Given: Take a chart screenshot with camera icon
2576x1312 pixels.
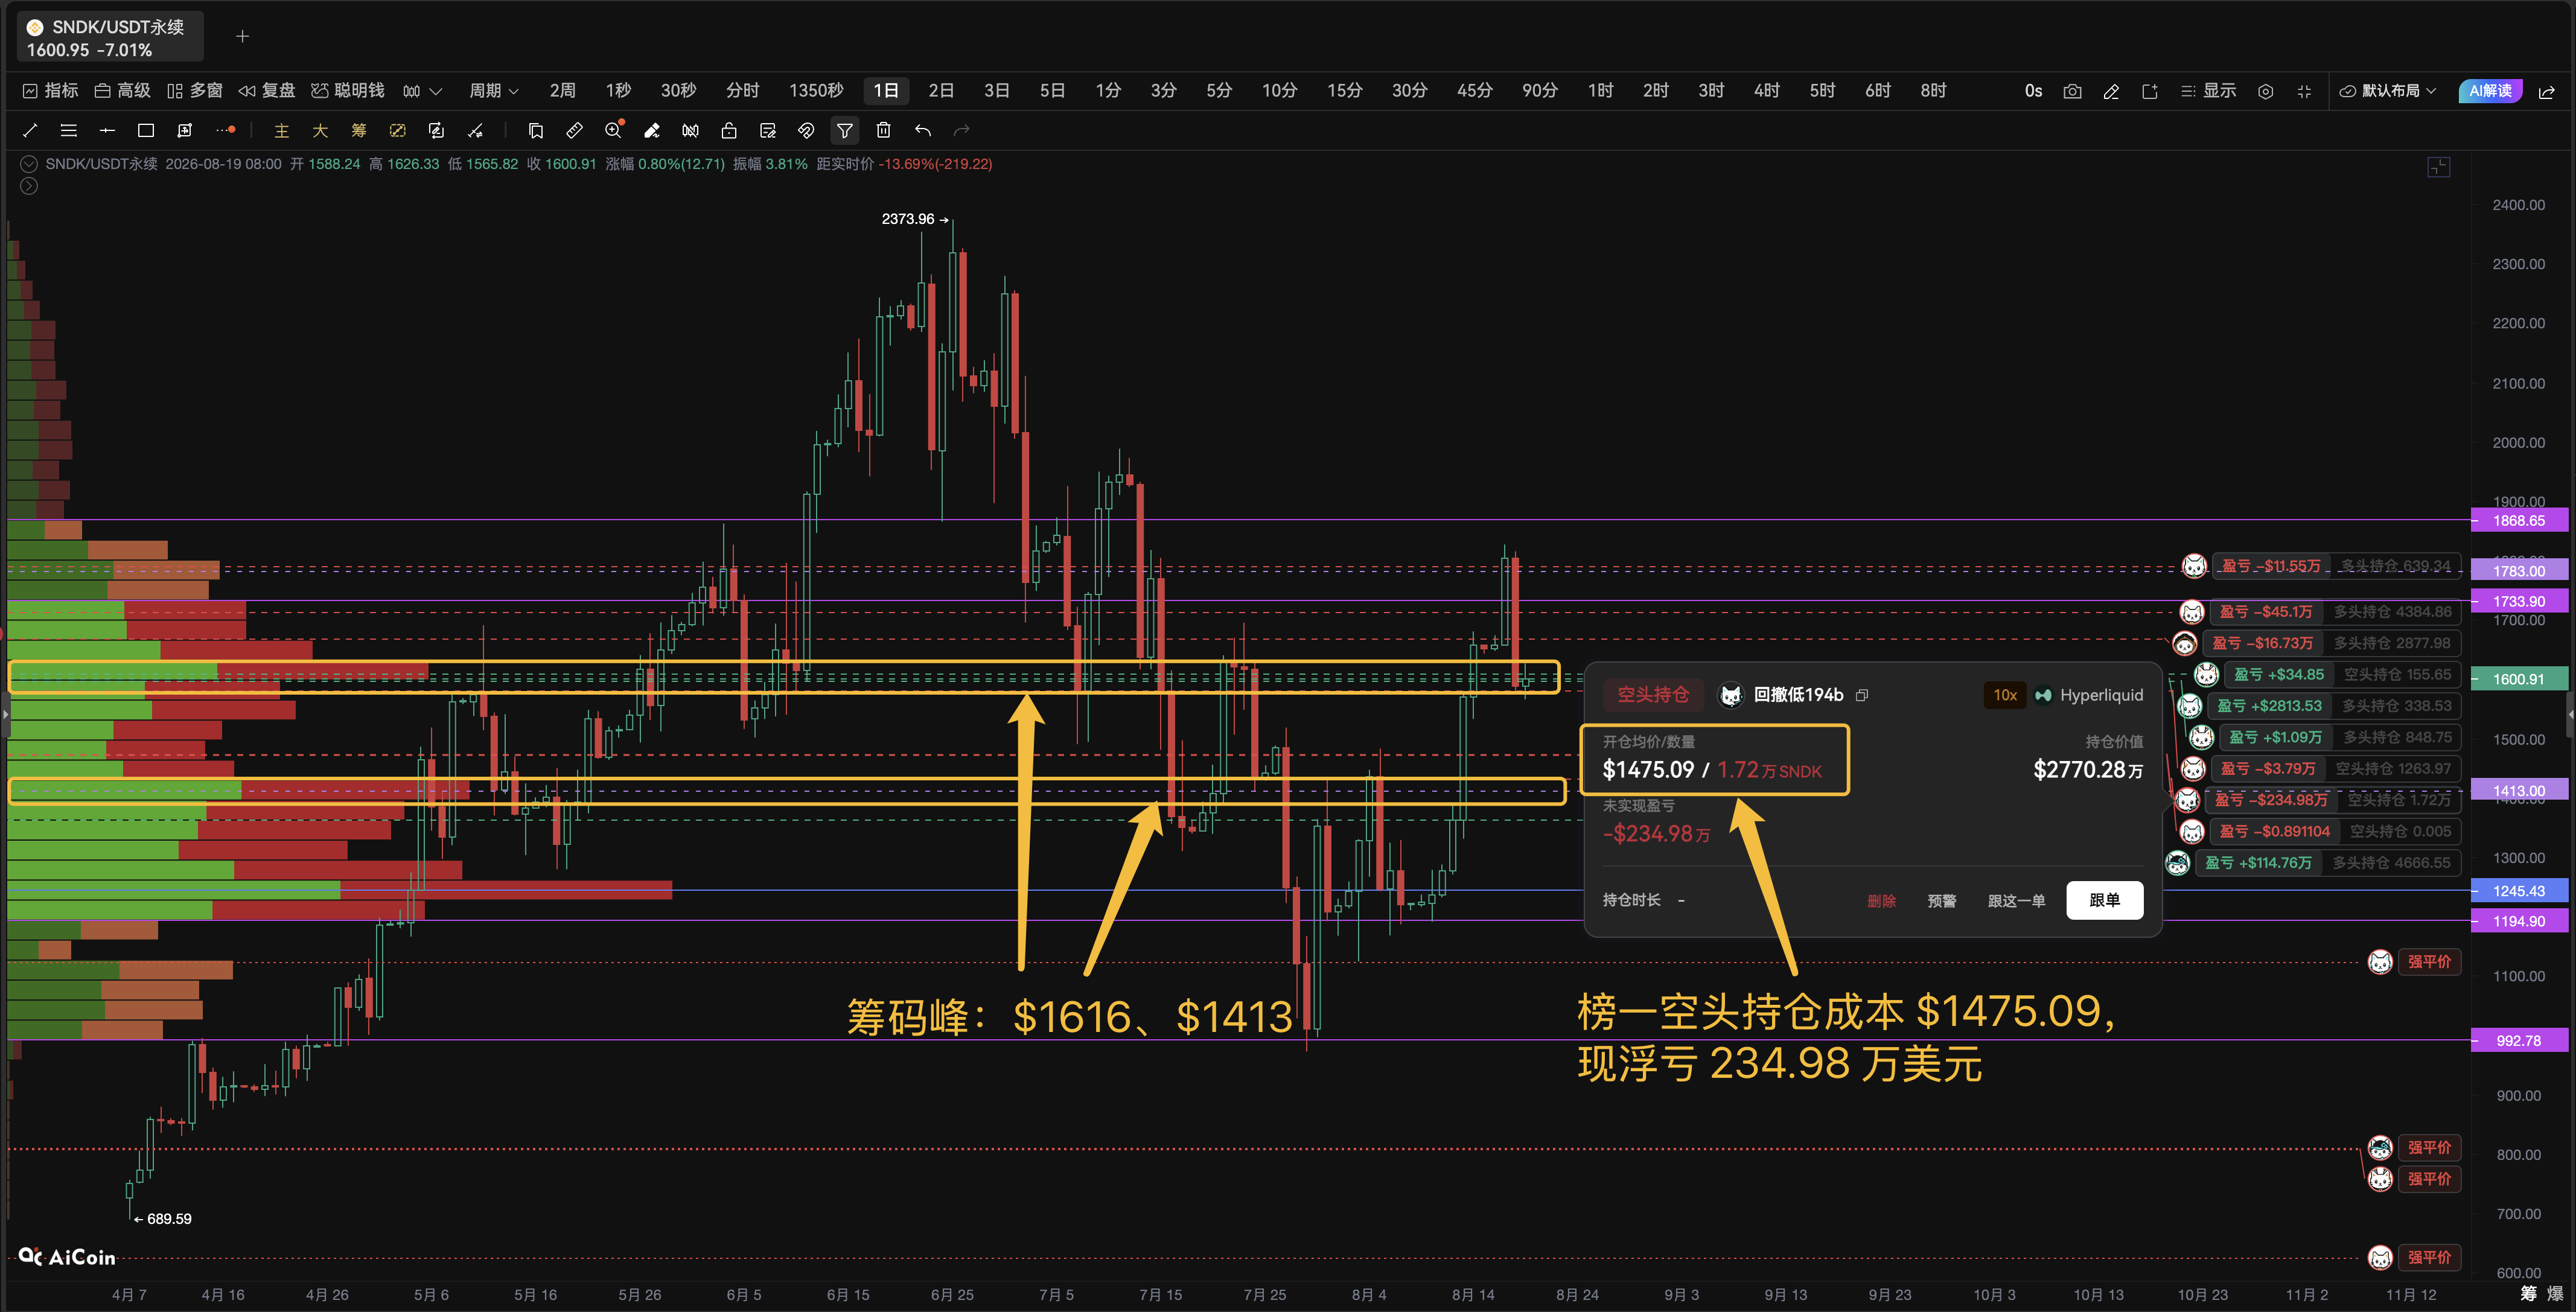Looking at the screenshot, I should pos(2073,91).
